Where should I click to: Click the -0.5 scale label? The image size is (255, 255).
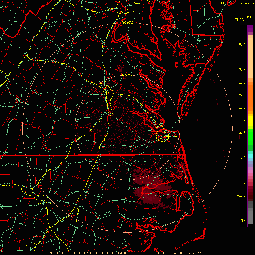(241, 195)
